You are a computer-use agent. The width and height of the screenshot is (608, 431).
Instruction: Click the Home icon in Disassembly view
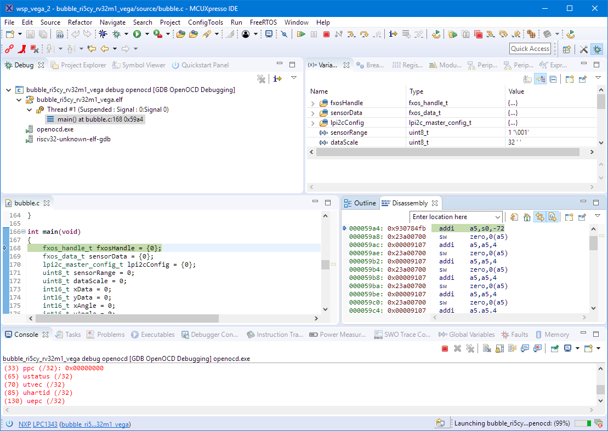(527, 217)
